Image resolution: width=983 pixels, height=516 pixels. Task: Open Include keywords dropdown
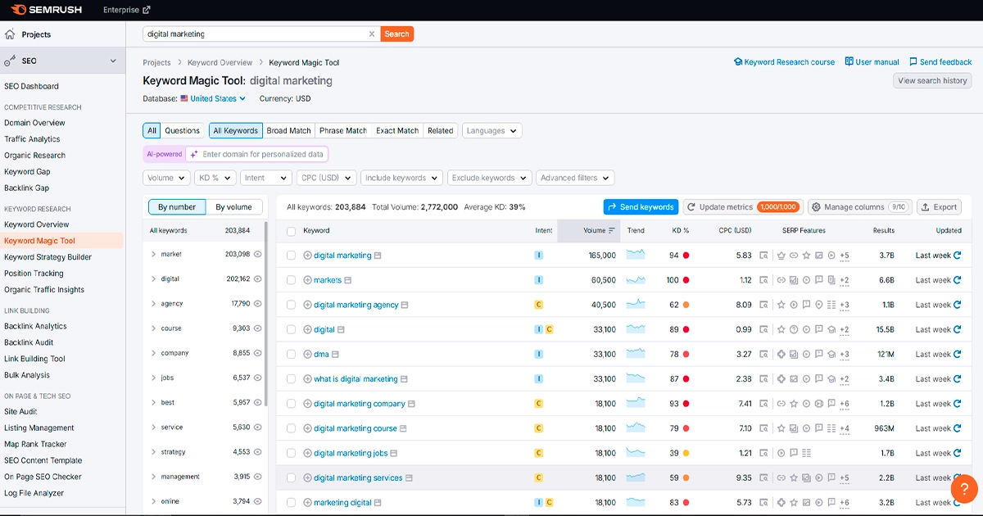coord(401,178)
